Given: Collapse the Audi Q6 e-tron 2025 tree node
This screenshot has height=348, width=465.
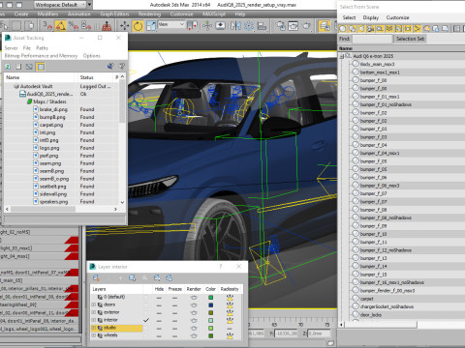Looking at the screenshot, I should tap(342, 56).
